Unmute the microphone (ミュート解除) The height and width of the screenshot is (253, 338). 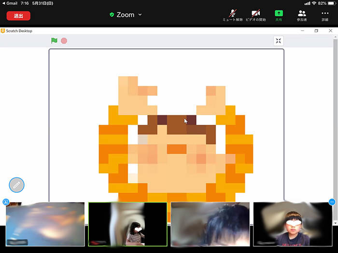pos(233,15)
